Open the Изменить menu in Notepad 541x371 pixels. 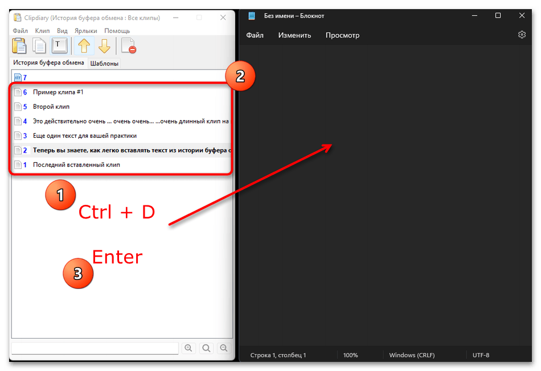[x=294, y=35]
